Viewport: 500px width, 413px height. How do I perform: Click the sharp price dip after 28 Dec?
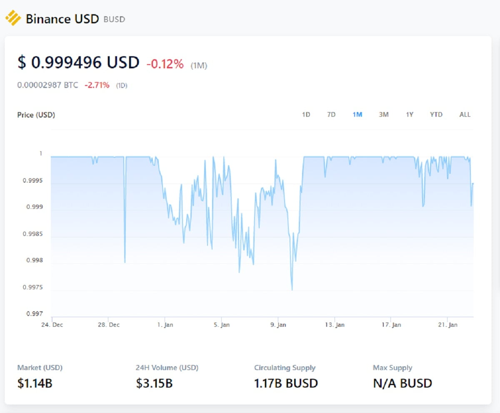tap(125, 261)
